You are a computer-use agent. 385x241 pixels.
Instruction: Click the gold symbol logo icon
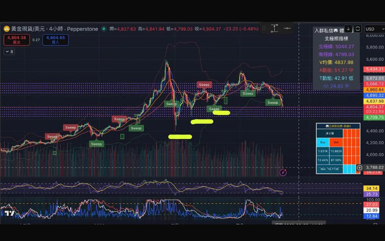[6, 29]
